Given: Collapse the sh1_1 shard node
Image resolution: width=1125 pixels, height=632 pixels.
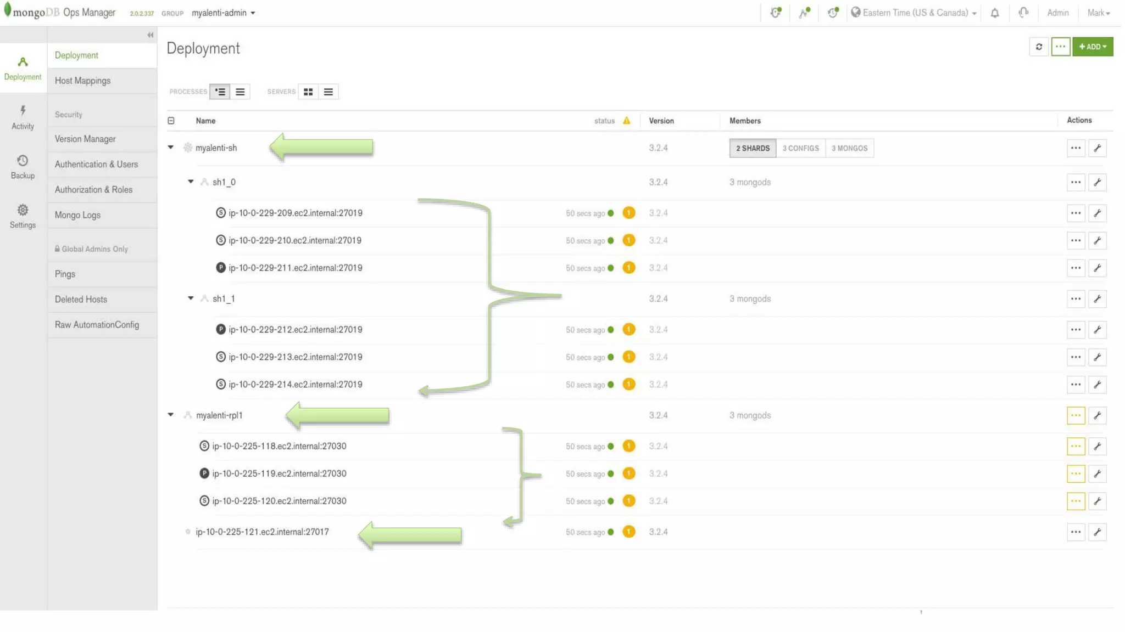Looking at the screenshot, I should click(x=191, y=298).
